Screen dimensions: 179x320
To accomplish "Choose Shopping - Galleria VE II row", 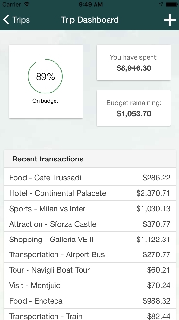I will coord(90,240).
